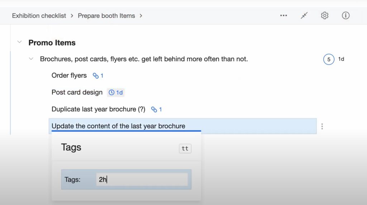Click the clock 1d tag on Post card design
This screenshot has height=205, width=367.
click(116, 92)
